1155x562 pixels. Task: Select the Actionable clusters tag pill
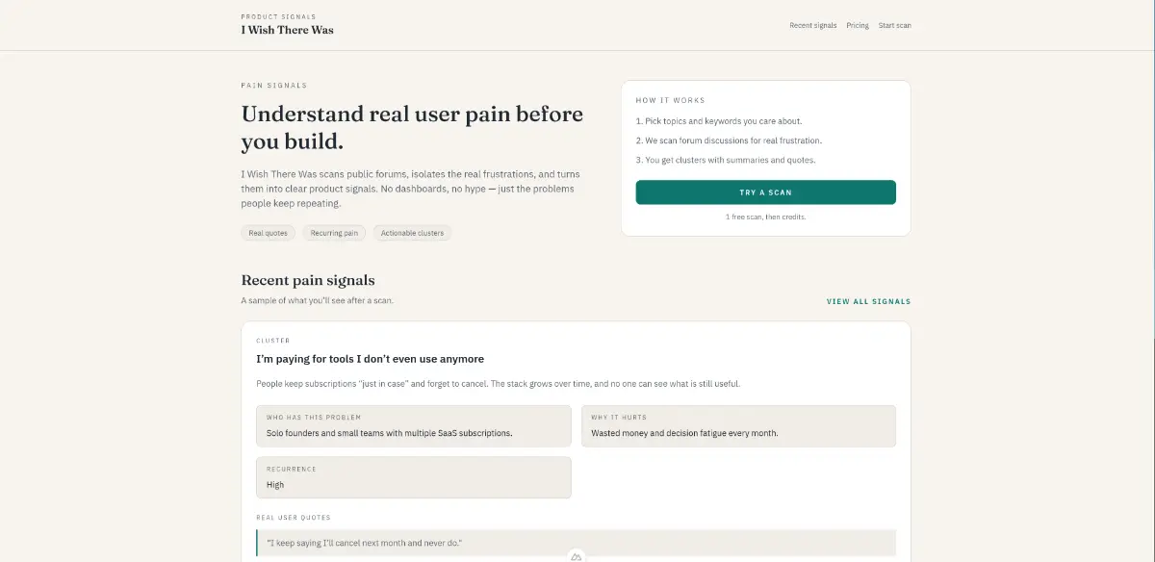[412, 233]
